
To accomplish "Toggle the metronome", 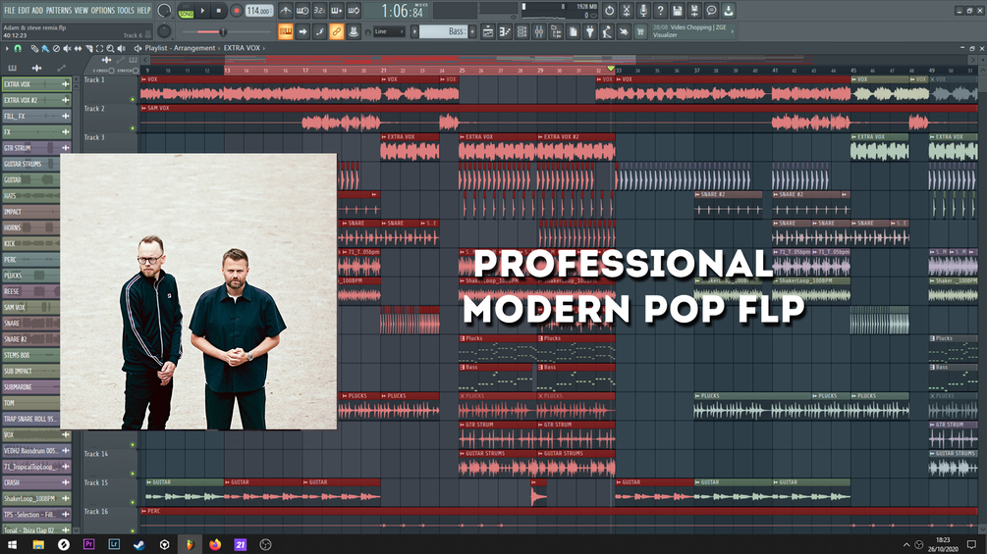I will (285, 11).
